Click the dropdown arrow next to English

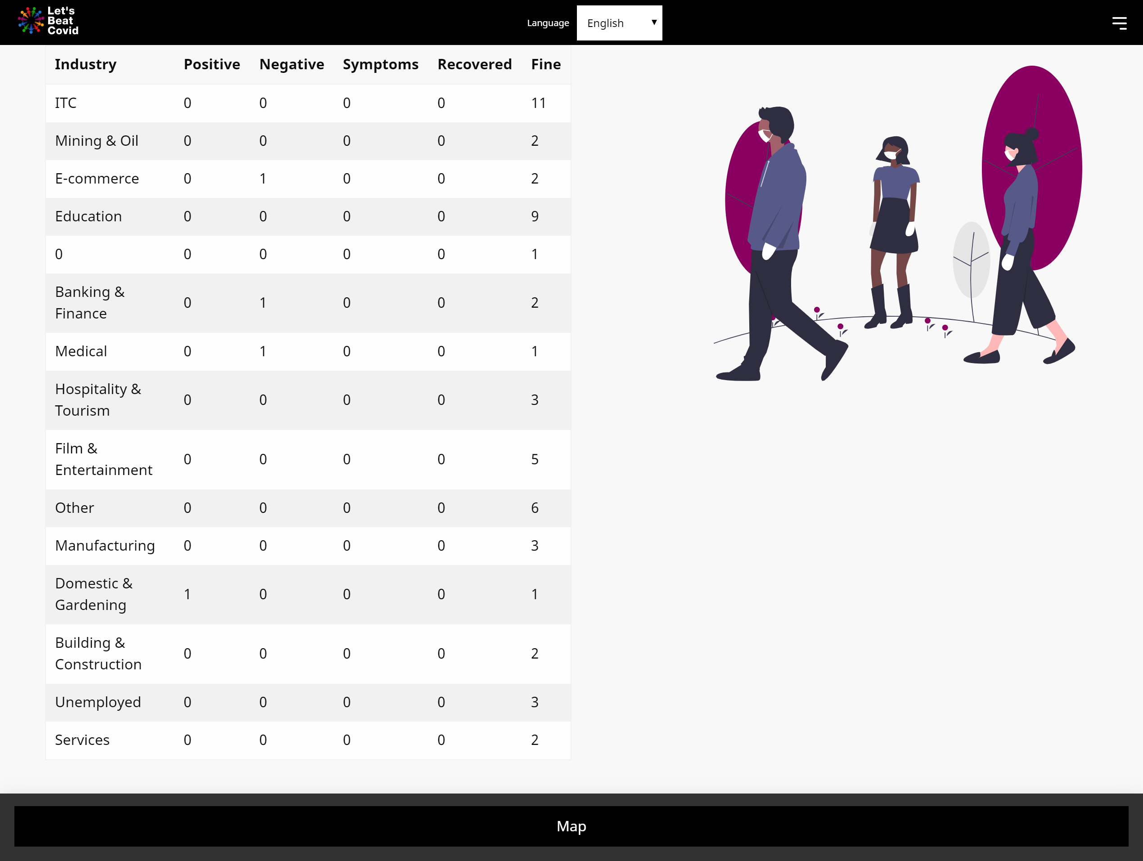tap(654, 23)
